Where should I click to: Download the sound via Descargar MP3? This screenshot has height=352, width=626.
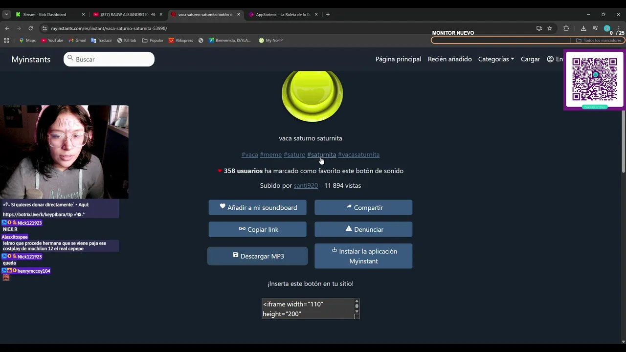click(257, 256)
